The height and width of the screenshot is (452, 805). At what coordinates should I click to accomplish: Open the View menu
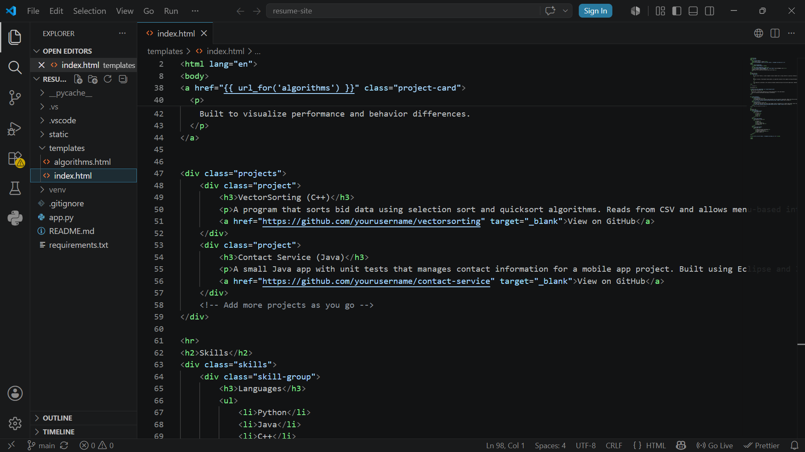125,11
